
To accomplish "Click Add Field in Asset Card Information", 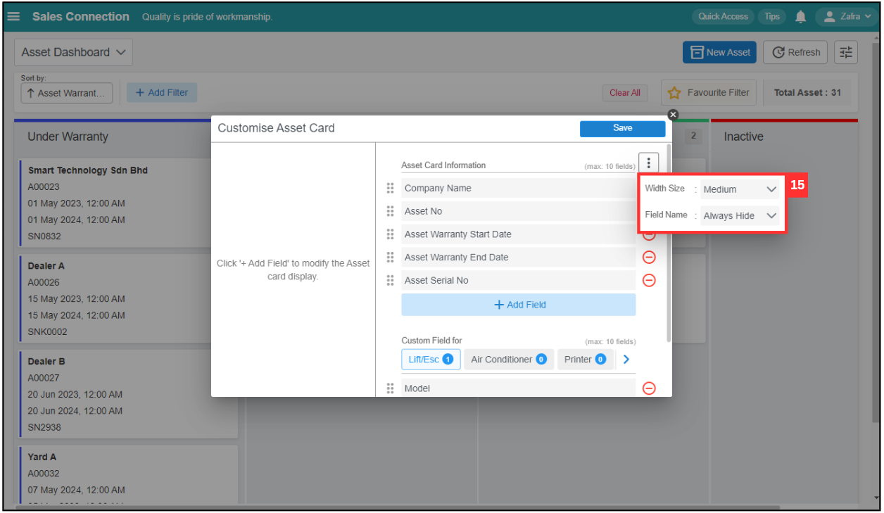I will click(x=519, y=305).
